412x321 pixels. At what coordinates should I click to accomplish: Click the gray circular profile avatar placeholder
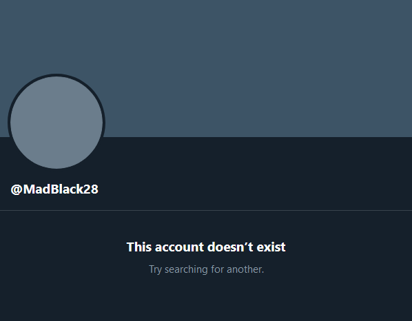pyautogui.click(x=56, y=123)
